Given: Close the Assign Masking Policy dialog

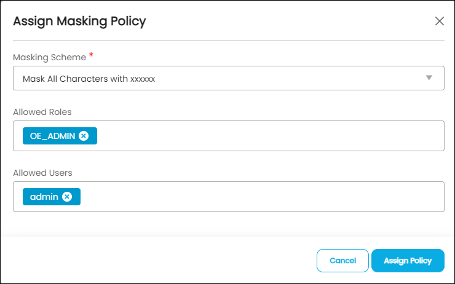Looking at the screenshot, I should point(440,21).
